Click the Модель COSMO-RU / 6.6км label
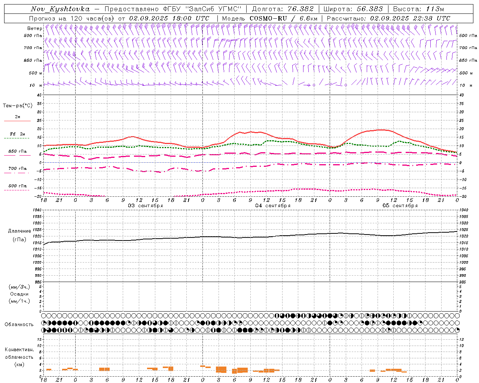This screenshot has width=479, height=383. click(269, 18)
